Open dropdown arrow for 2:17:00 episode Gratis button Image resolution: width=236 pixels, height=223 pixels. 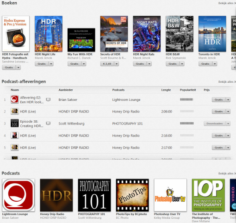click(228, 148)
